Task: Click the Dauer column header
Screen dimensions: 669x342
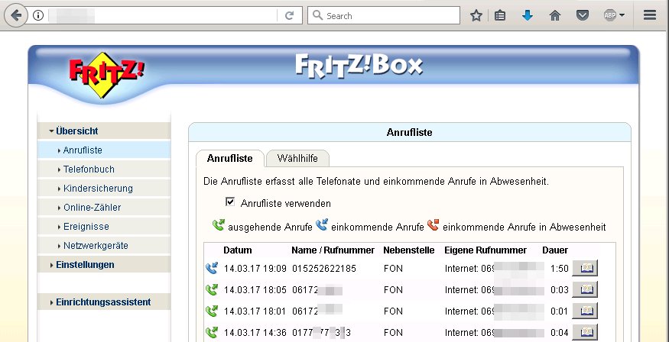Action: (x=555, y=250)
